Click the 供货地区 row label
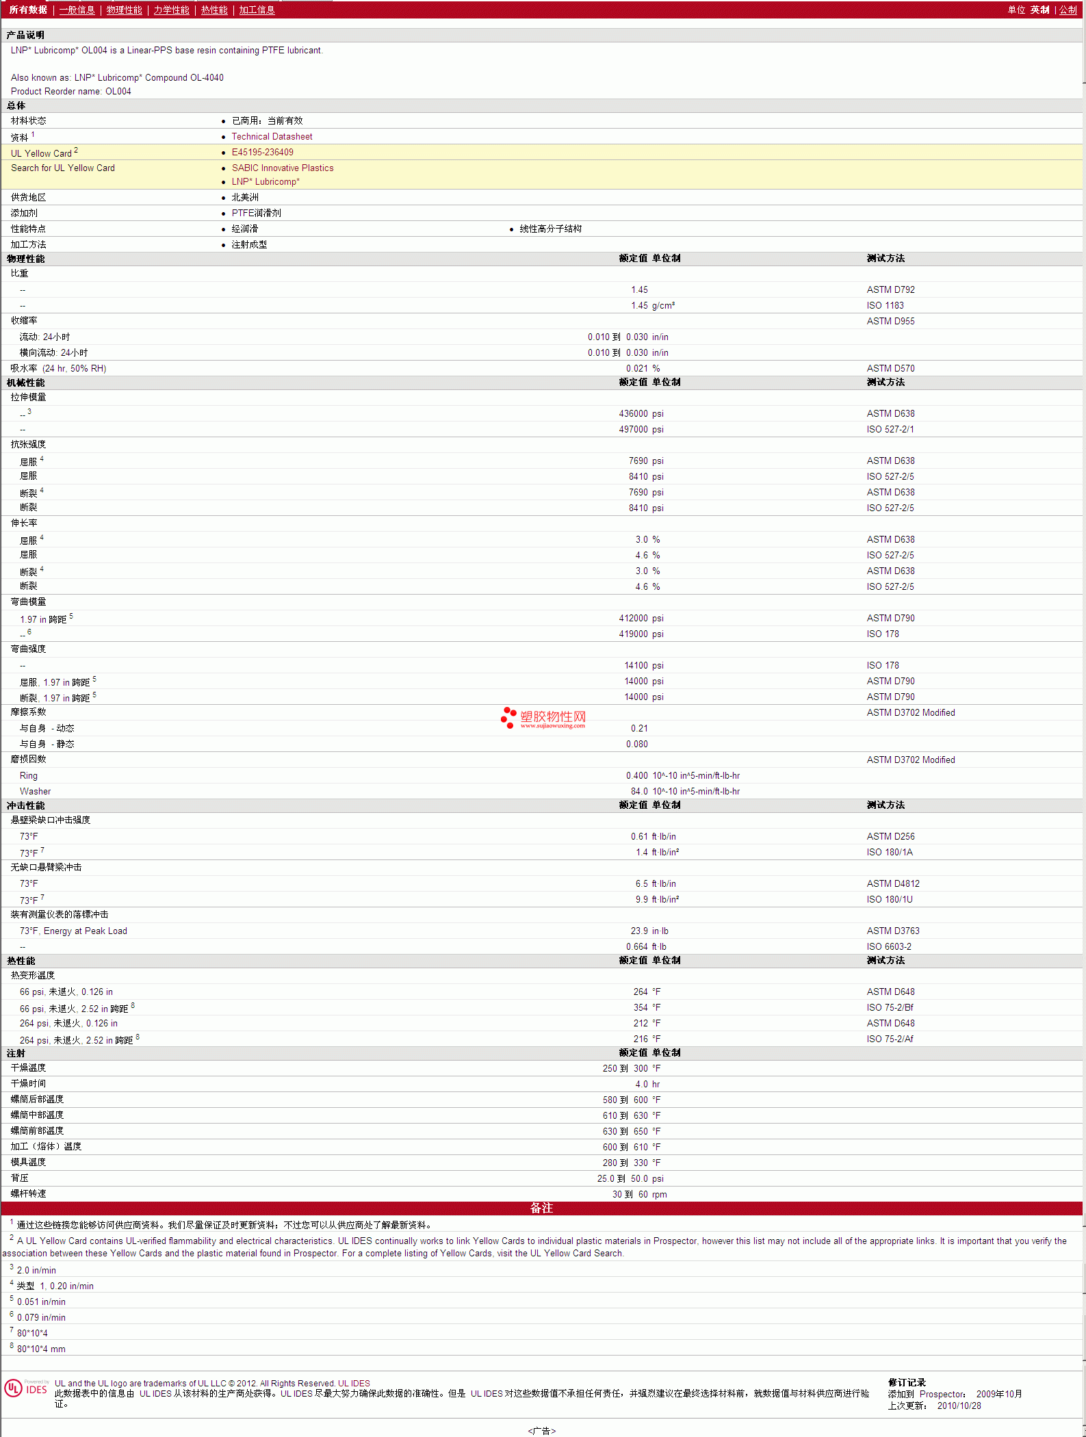Viewport: 1086px width, 1437px height. [28, 197]
